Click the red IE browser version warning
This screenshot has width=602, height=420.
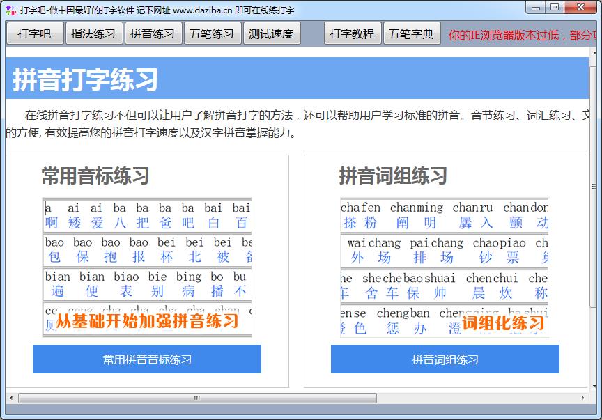coord(523,35)
